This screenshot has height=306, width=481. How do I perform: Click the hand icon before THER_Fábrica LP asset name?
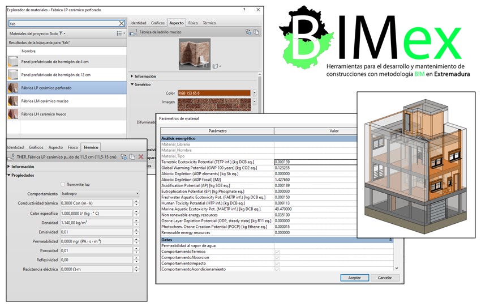[11, 157]
